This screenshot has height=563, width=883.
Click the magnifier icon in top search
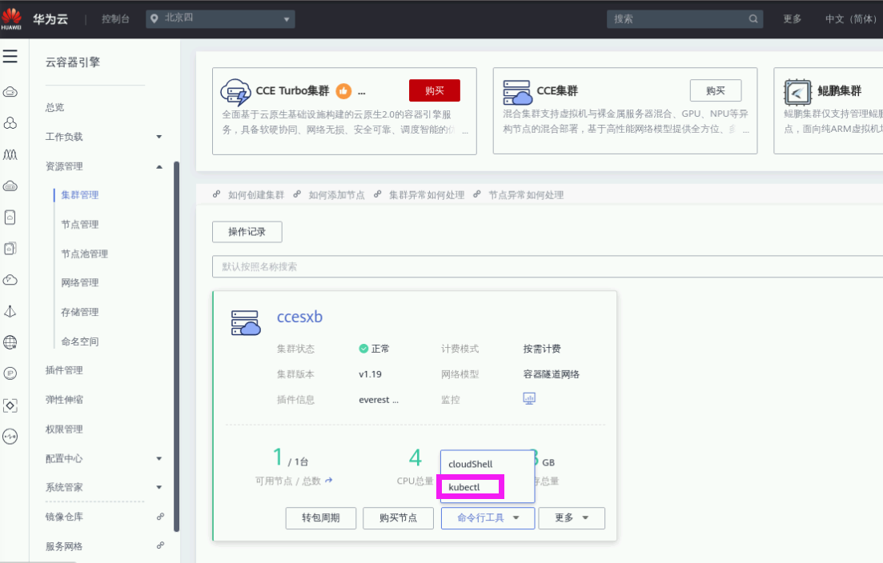(x=753, y=19)
